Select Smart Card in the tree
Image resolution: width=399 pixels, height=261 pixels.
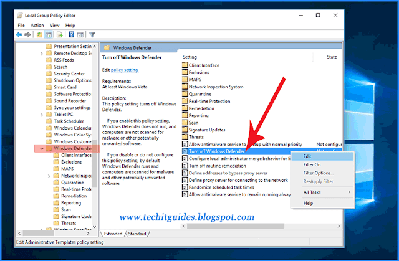[61, 87]
